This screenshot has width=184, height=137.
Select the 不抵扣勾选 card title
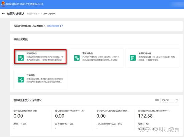tap(88, 53)
